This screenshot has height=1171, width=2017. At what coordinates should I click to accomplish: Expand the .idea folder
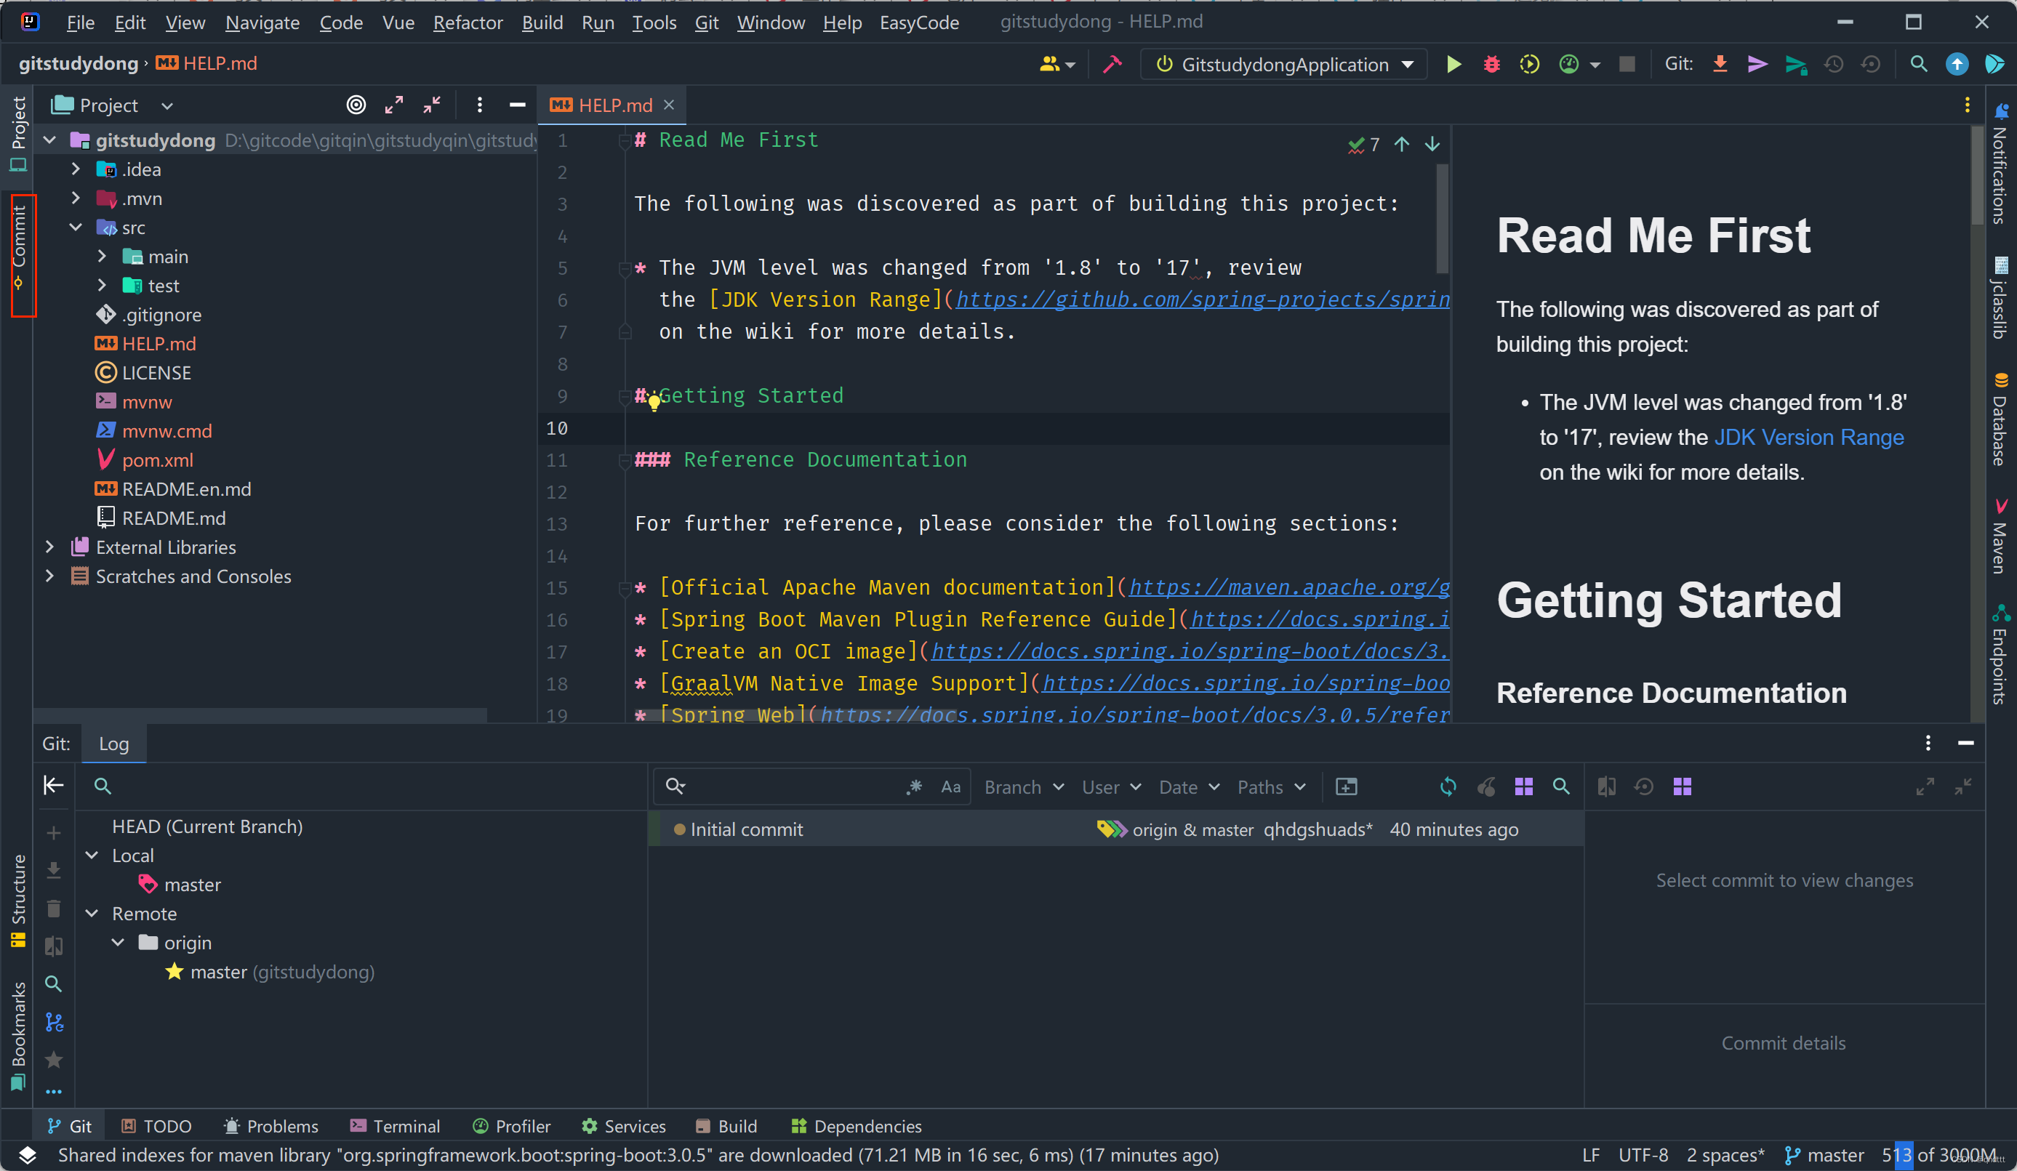click(x=75, y=169)
